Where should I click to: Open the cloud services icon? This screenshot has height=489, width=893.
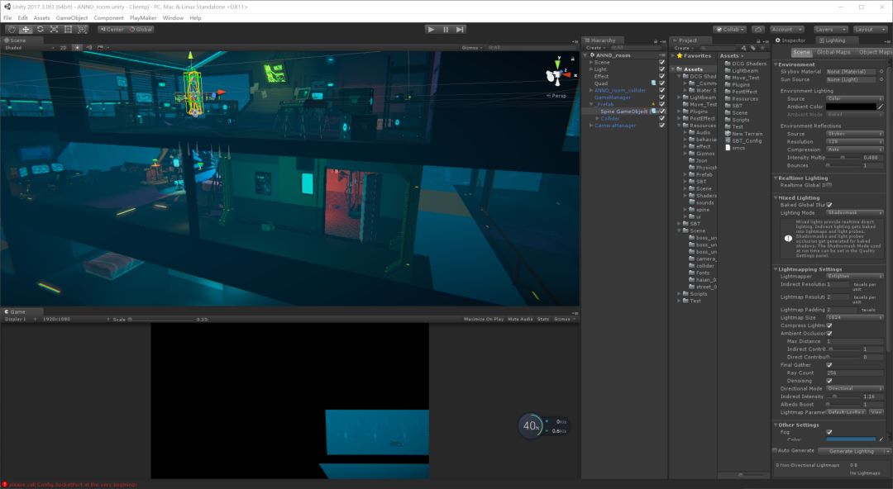coord(757,29)
